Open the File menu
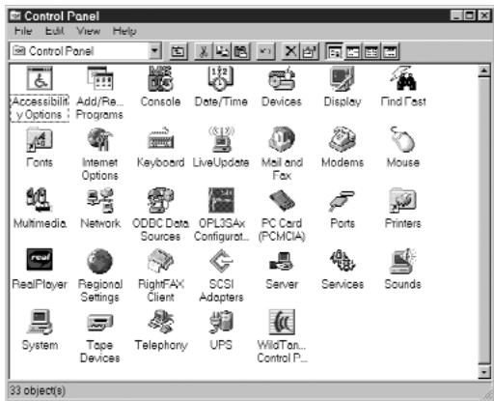The height and width of the screenshot is (401, 494). (23, 31)
